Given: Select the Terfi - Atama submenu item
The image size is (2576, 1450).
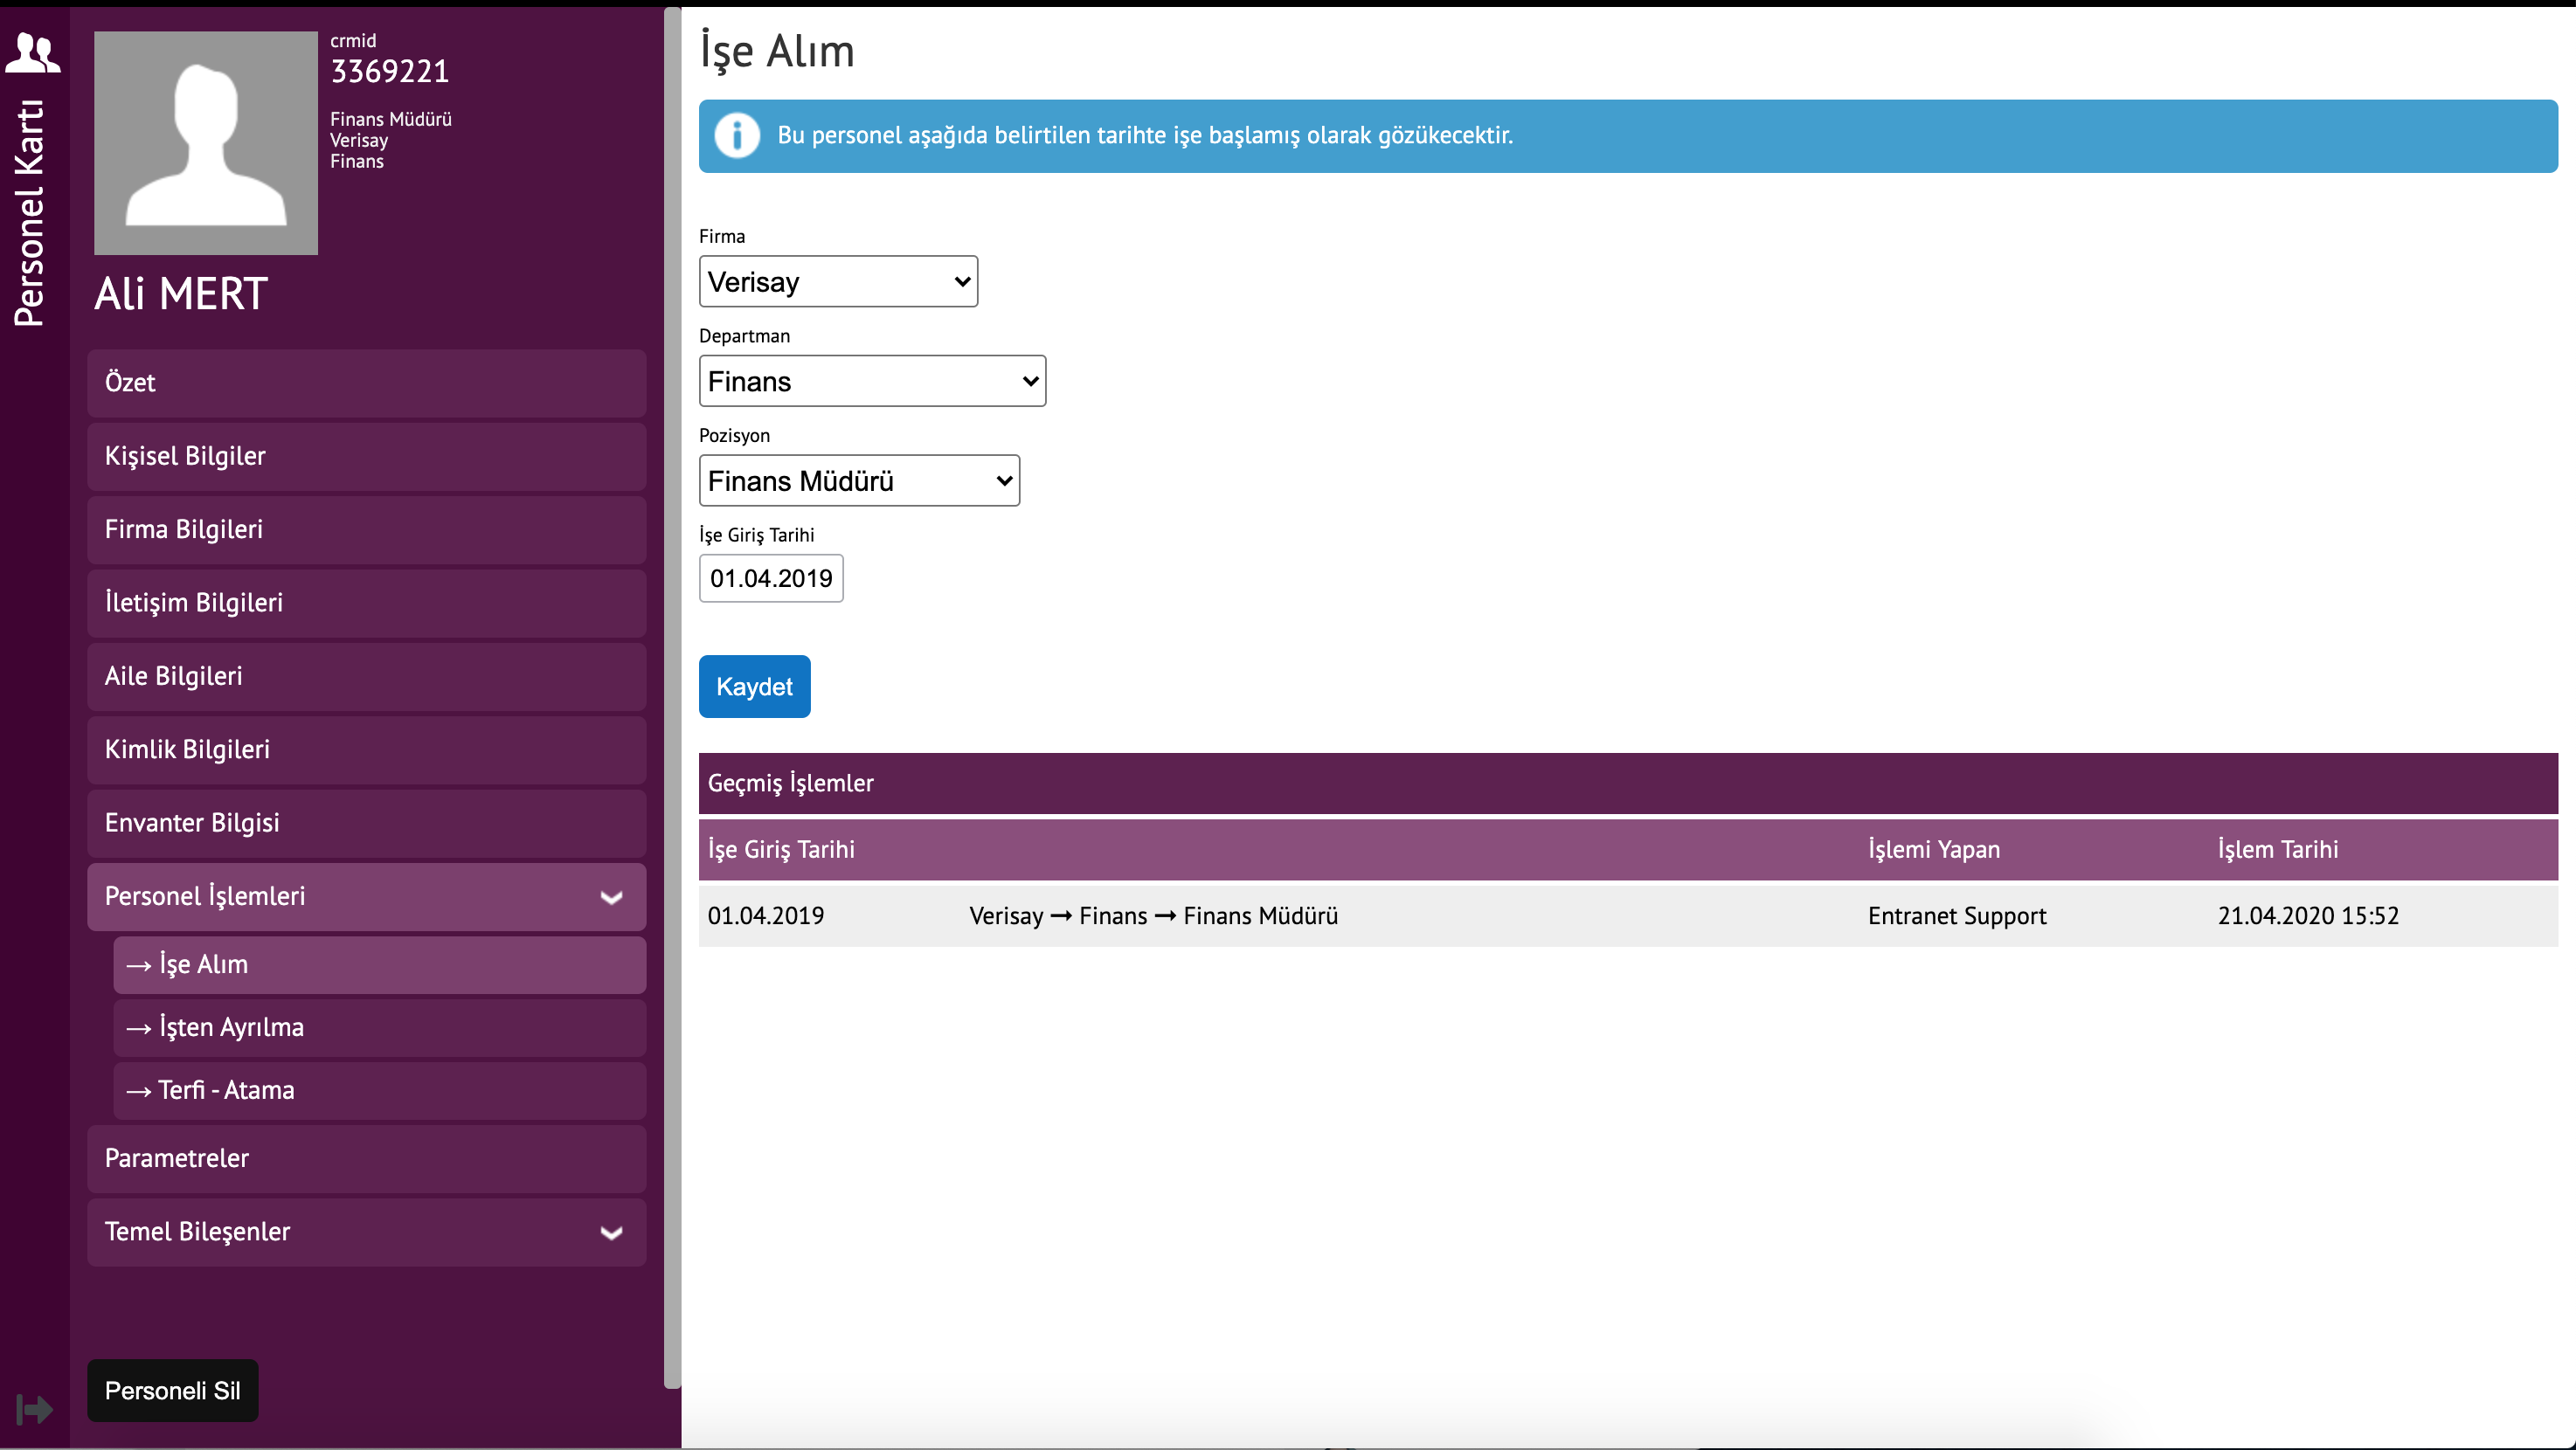Looking at the screenshot, I should point(379,1091).
